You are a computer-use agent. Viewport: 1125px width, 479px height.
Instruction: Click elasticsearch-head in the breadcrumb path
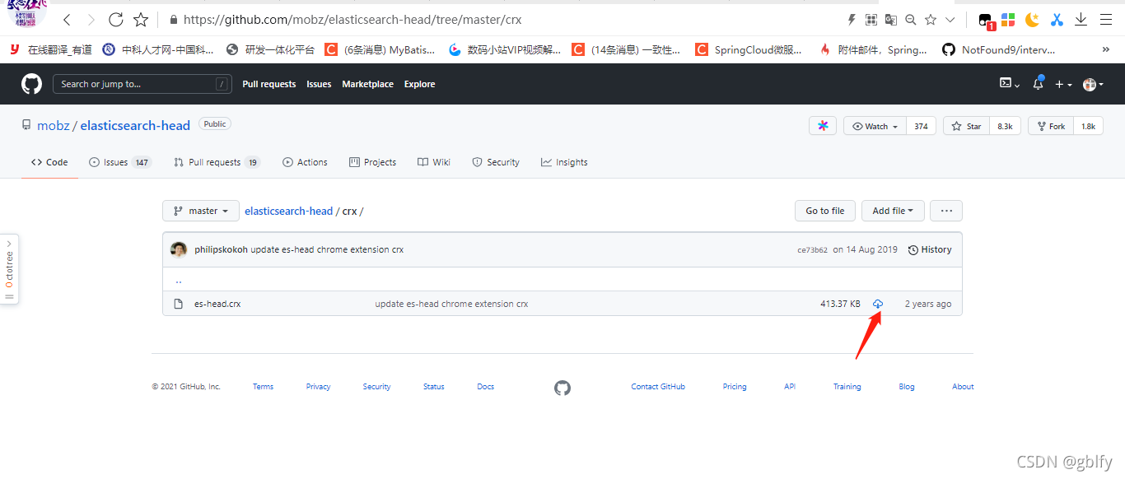(288, 211)
